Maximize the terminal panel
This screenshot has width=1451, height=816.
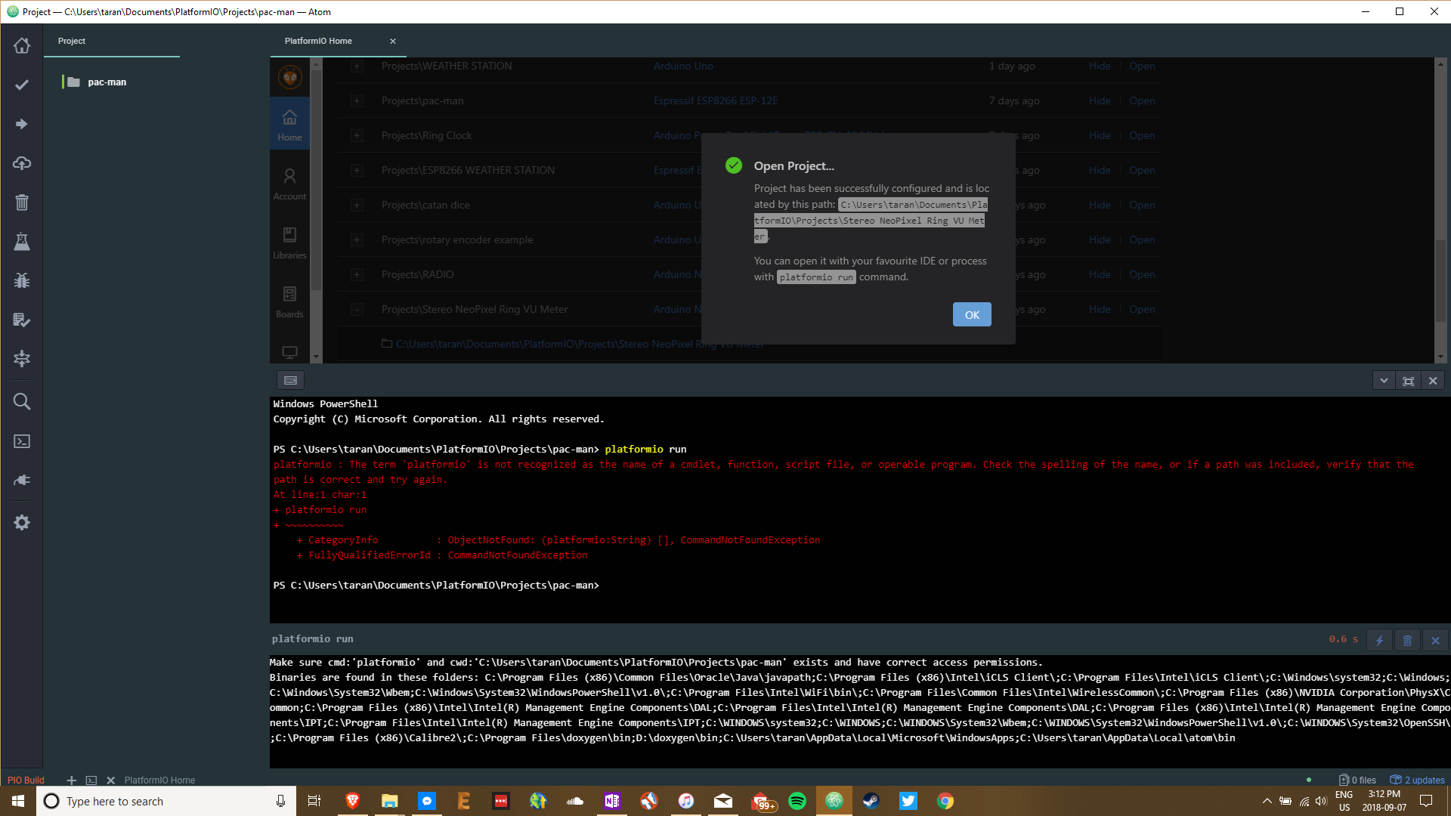tap(1408, 381)
